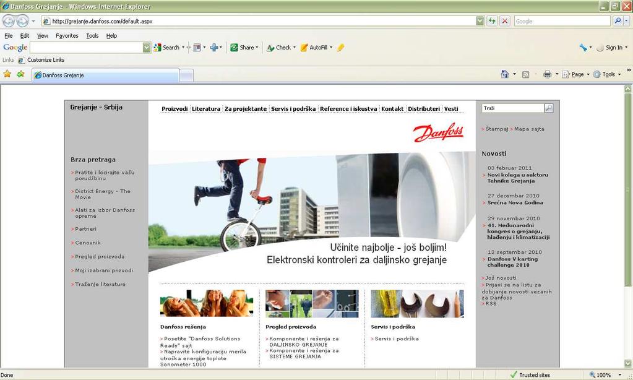Click Cenovnik in Brza pretraga list
The height and width of the screenshot is (380, 633).
pos(88,243)
